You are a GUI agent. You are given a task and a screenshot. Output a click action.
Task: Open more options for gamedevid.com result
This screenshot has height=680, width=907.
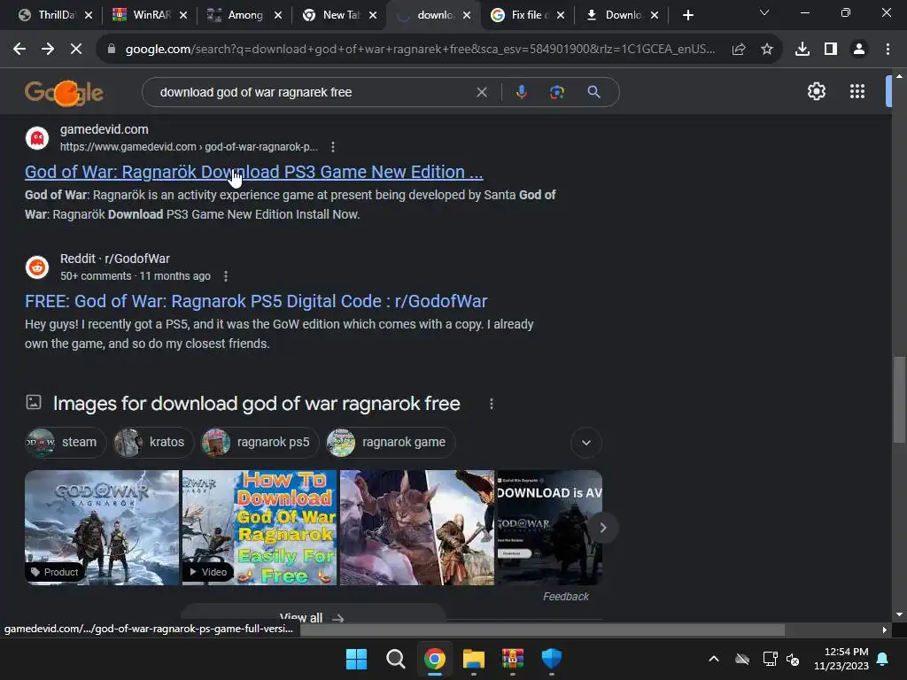click(x=333, y=147)
